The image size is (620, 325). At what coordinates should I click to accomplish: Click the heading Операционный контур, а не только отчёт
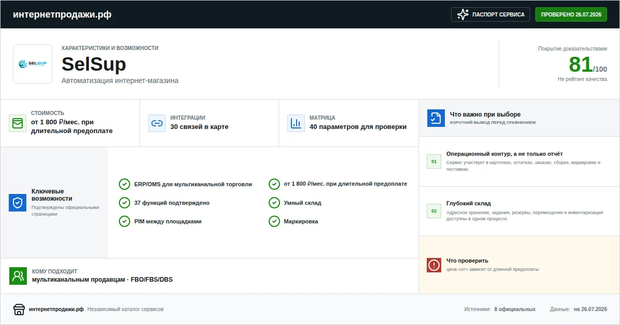tap(505, 154)
